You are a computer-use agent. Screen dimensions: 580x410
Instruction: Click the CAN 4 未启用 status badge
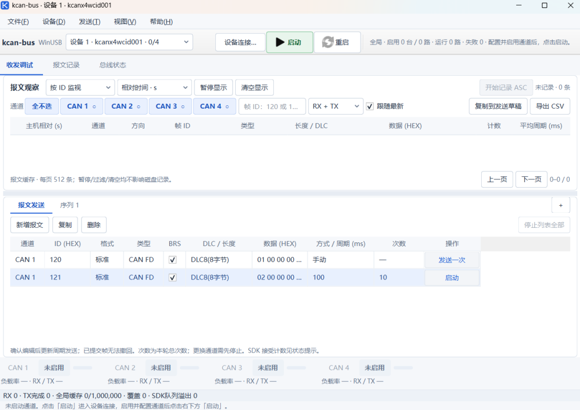375,368
